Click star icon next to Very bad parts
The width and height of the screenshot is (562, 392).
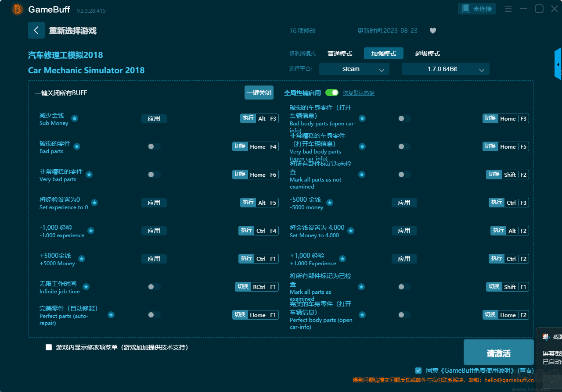pyautogui.click(x=89, y=175)
